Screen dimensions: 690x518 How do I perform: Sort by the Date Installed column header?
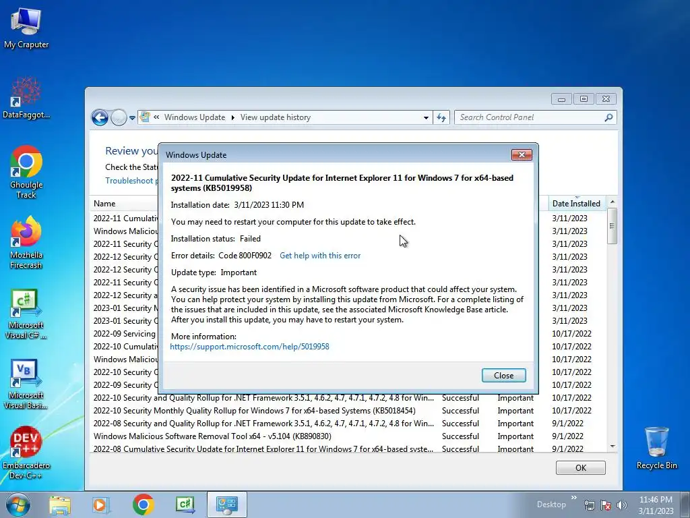[x=576, y=204]
